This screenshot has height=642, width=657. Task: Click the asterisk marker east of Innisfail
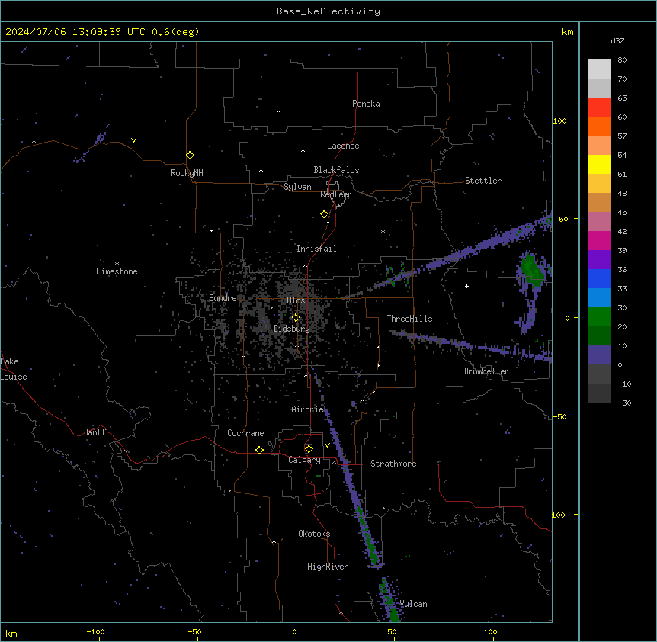click(383, 231)
